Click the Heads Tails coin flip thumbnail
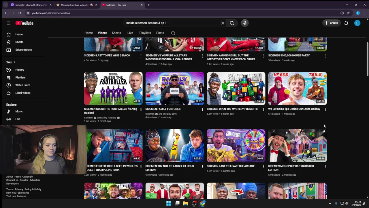The height and width of the screenshot is (208, 369). point(298,88)
